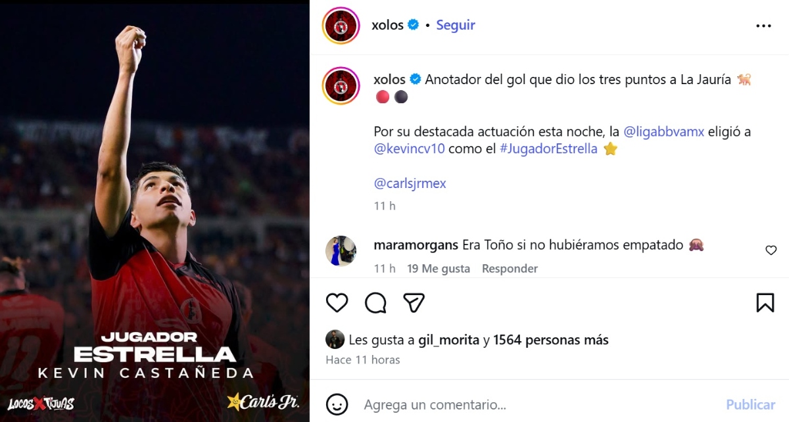Open the 1564 personas más likes list
The image size is (789, 422).
(x=551, y=340)
